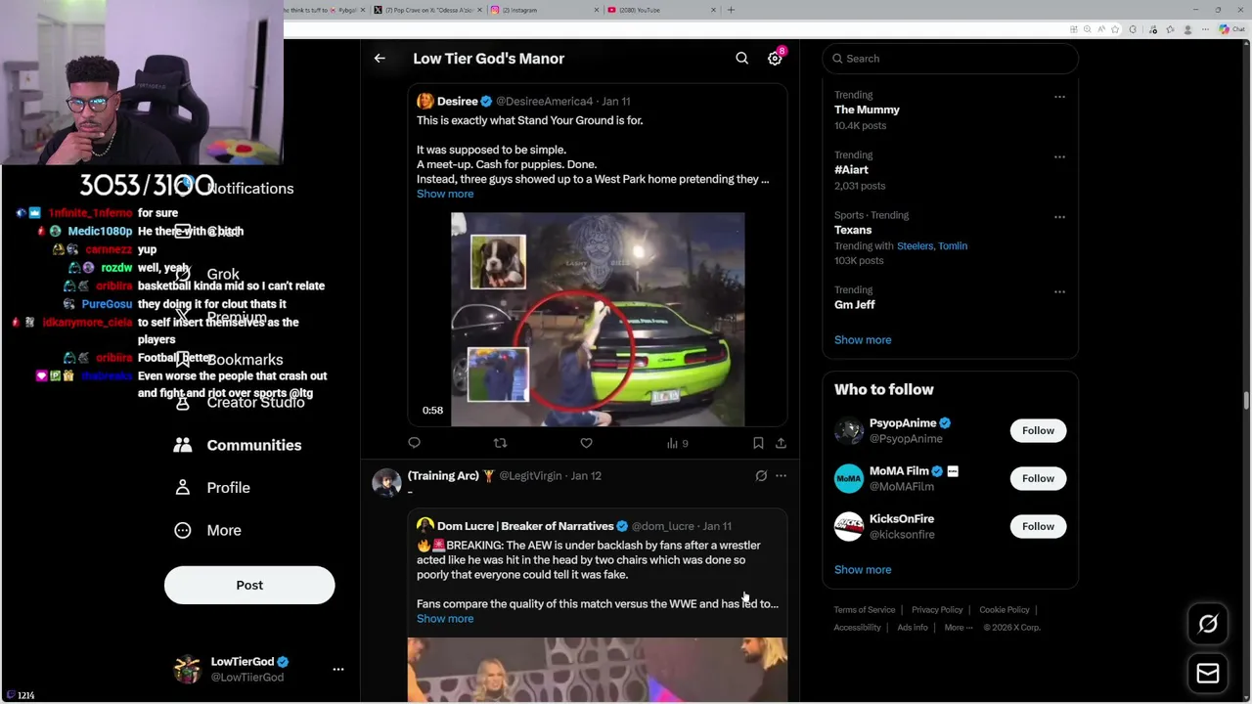Click the favorites star in the address bar
This screenshot has height=704, width=1252.
(1114, 29)
